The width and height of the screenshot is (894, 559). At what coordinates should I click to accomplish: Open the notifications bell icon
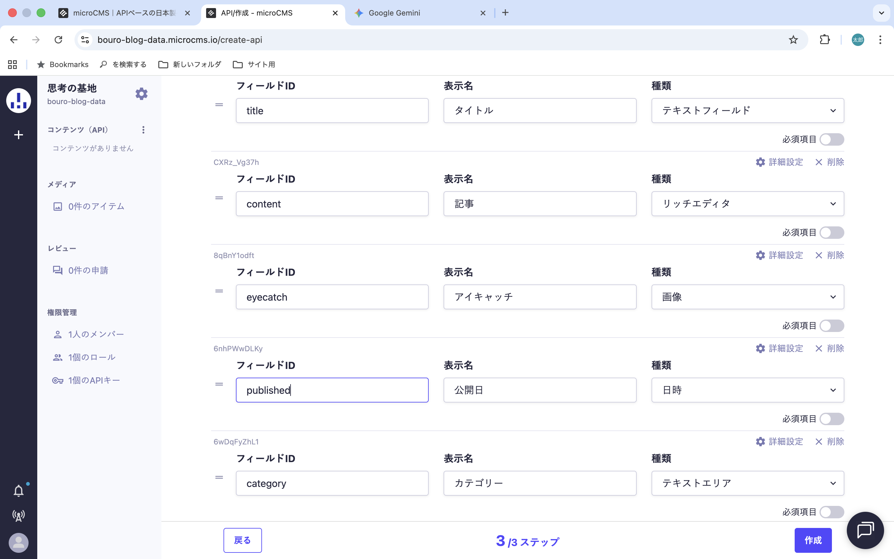pyautogui.click(x=19, y=491)
